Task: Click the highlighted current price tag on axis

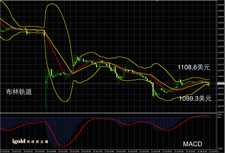Action: [221, 84]
